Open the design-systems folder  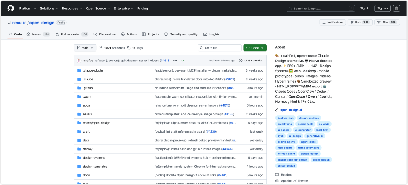coord(94,158)
